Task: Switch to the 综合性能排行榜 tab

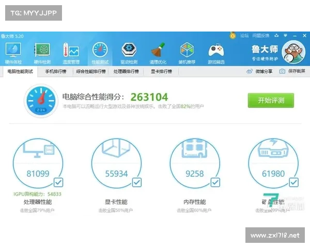Action: 90,71
